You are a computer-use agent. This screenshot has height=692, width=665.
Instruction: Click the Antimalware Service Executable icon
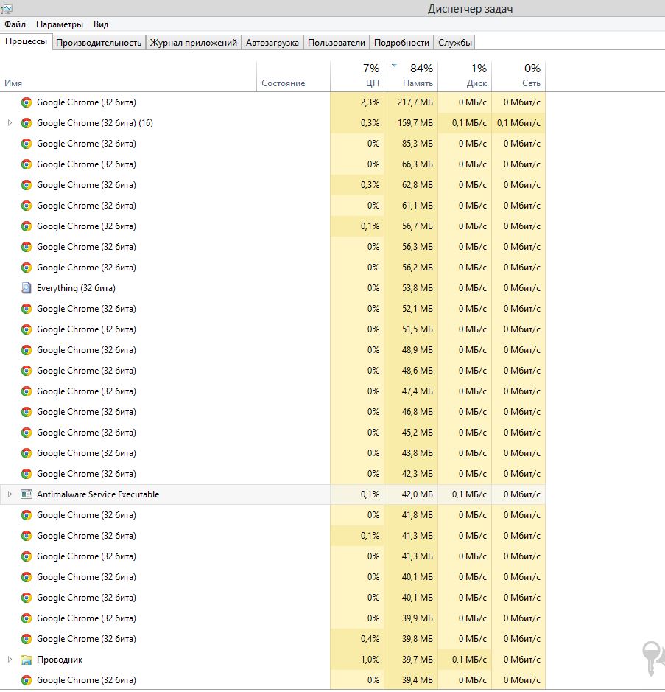27,494
